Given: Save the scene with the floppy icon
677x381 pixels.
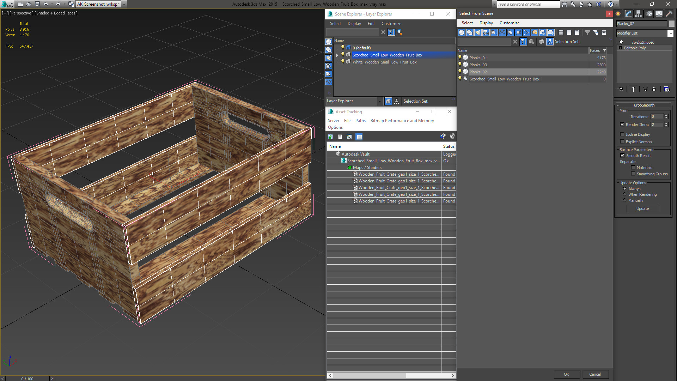Looking at the screenshot, I should pos(37,4).
